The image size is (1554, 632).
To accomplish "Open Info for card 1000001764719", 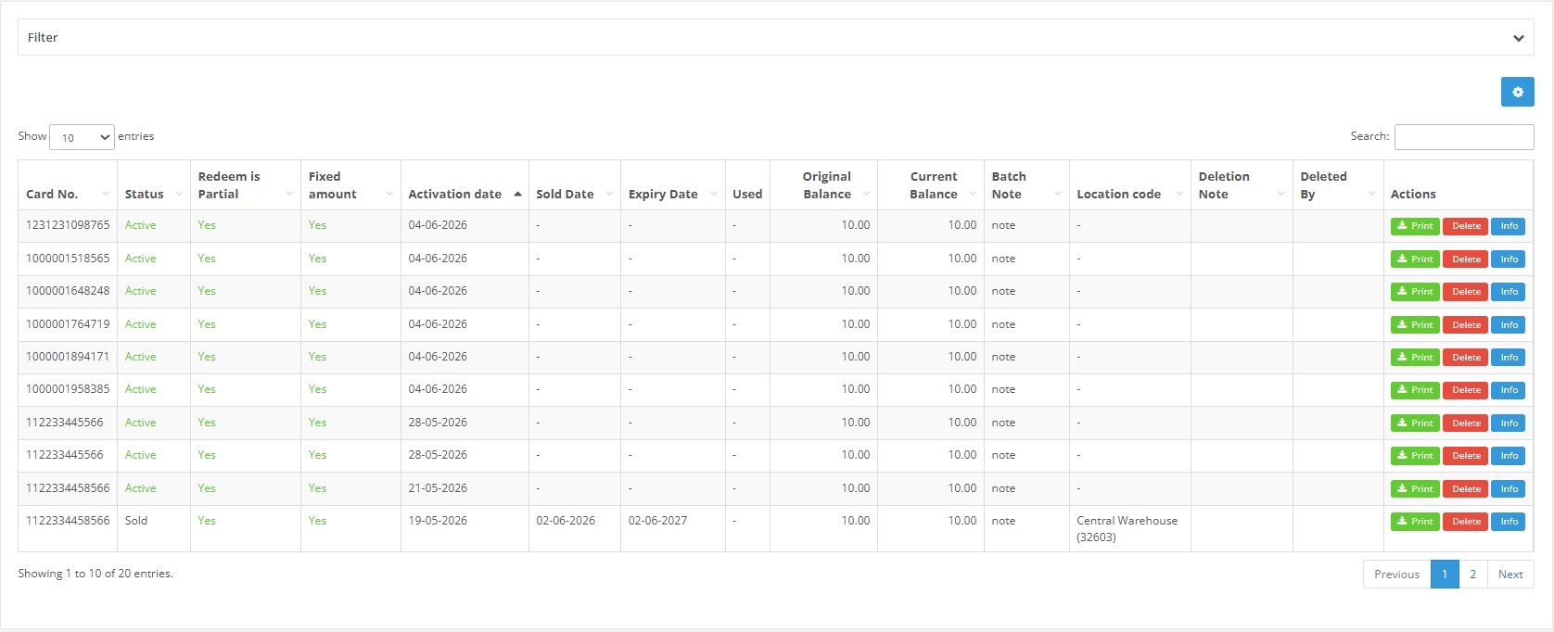I will point(1509,325).
